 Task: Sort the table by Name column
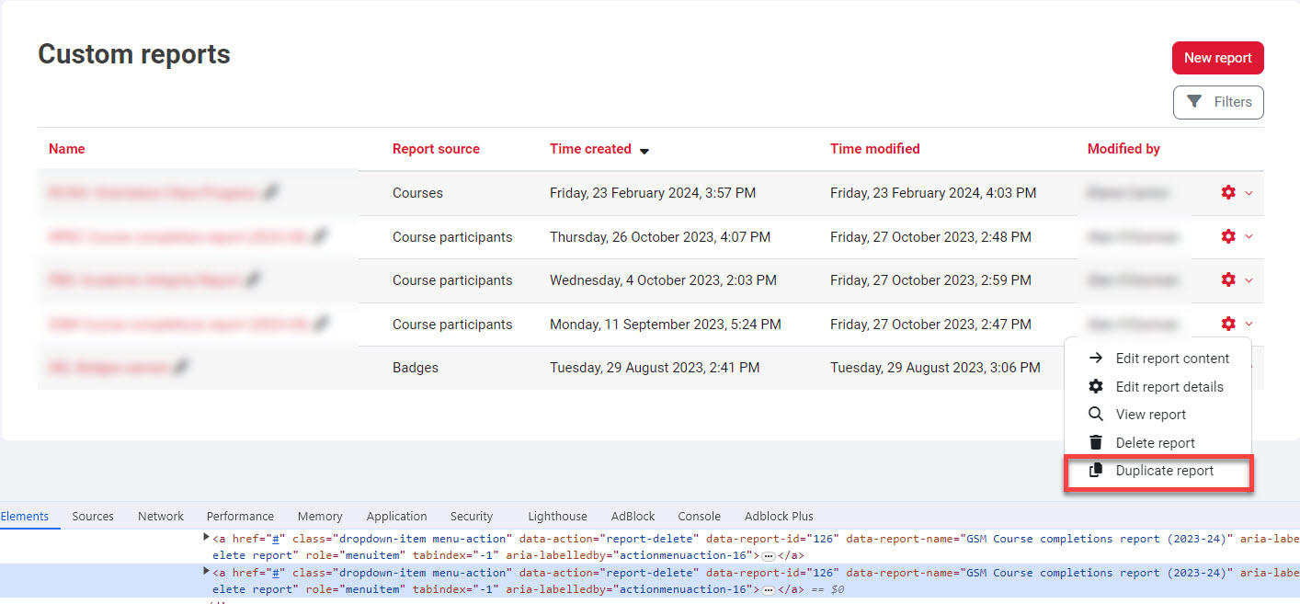pyautogui.click(x=67, y=149)
